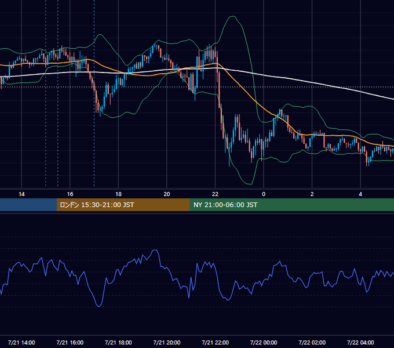Click the blue session bar before ロンドン

click(28, 205)
